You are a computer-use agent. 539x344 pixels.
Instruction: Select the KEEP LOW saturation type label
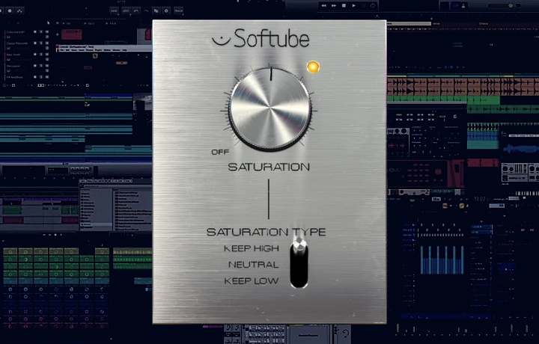252,281
